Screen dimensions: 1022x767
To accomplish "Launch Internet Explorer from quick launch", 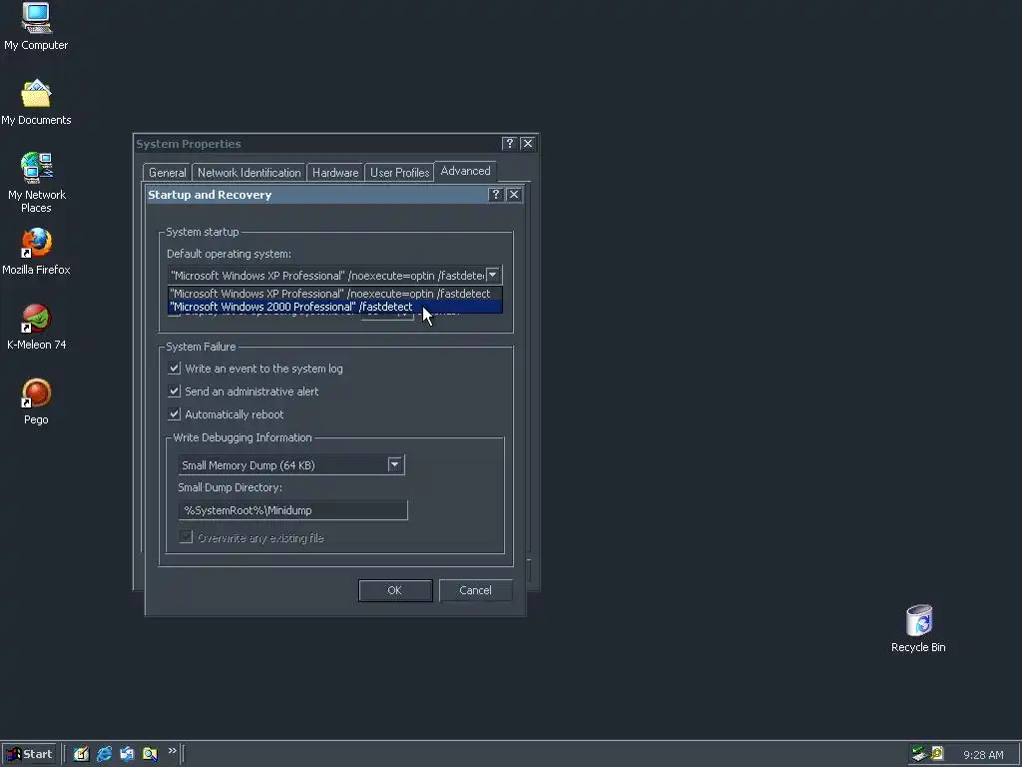I will [104, 754].
